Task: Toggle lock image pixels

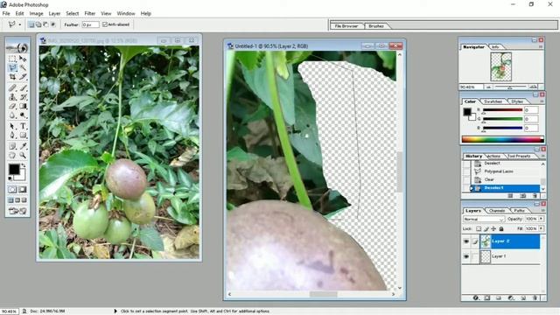Action: (x=486, y=228)
